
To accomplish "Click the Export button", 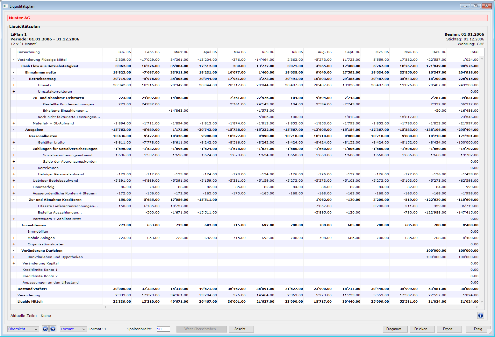I will [449, 329].
